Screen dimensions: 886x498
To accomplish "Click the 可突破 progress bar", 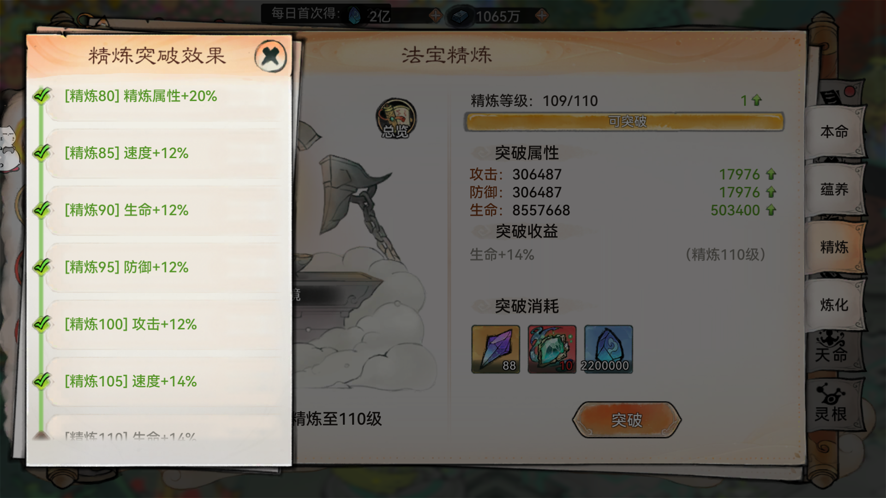I will pos(624,122).
